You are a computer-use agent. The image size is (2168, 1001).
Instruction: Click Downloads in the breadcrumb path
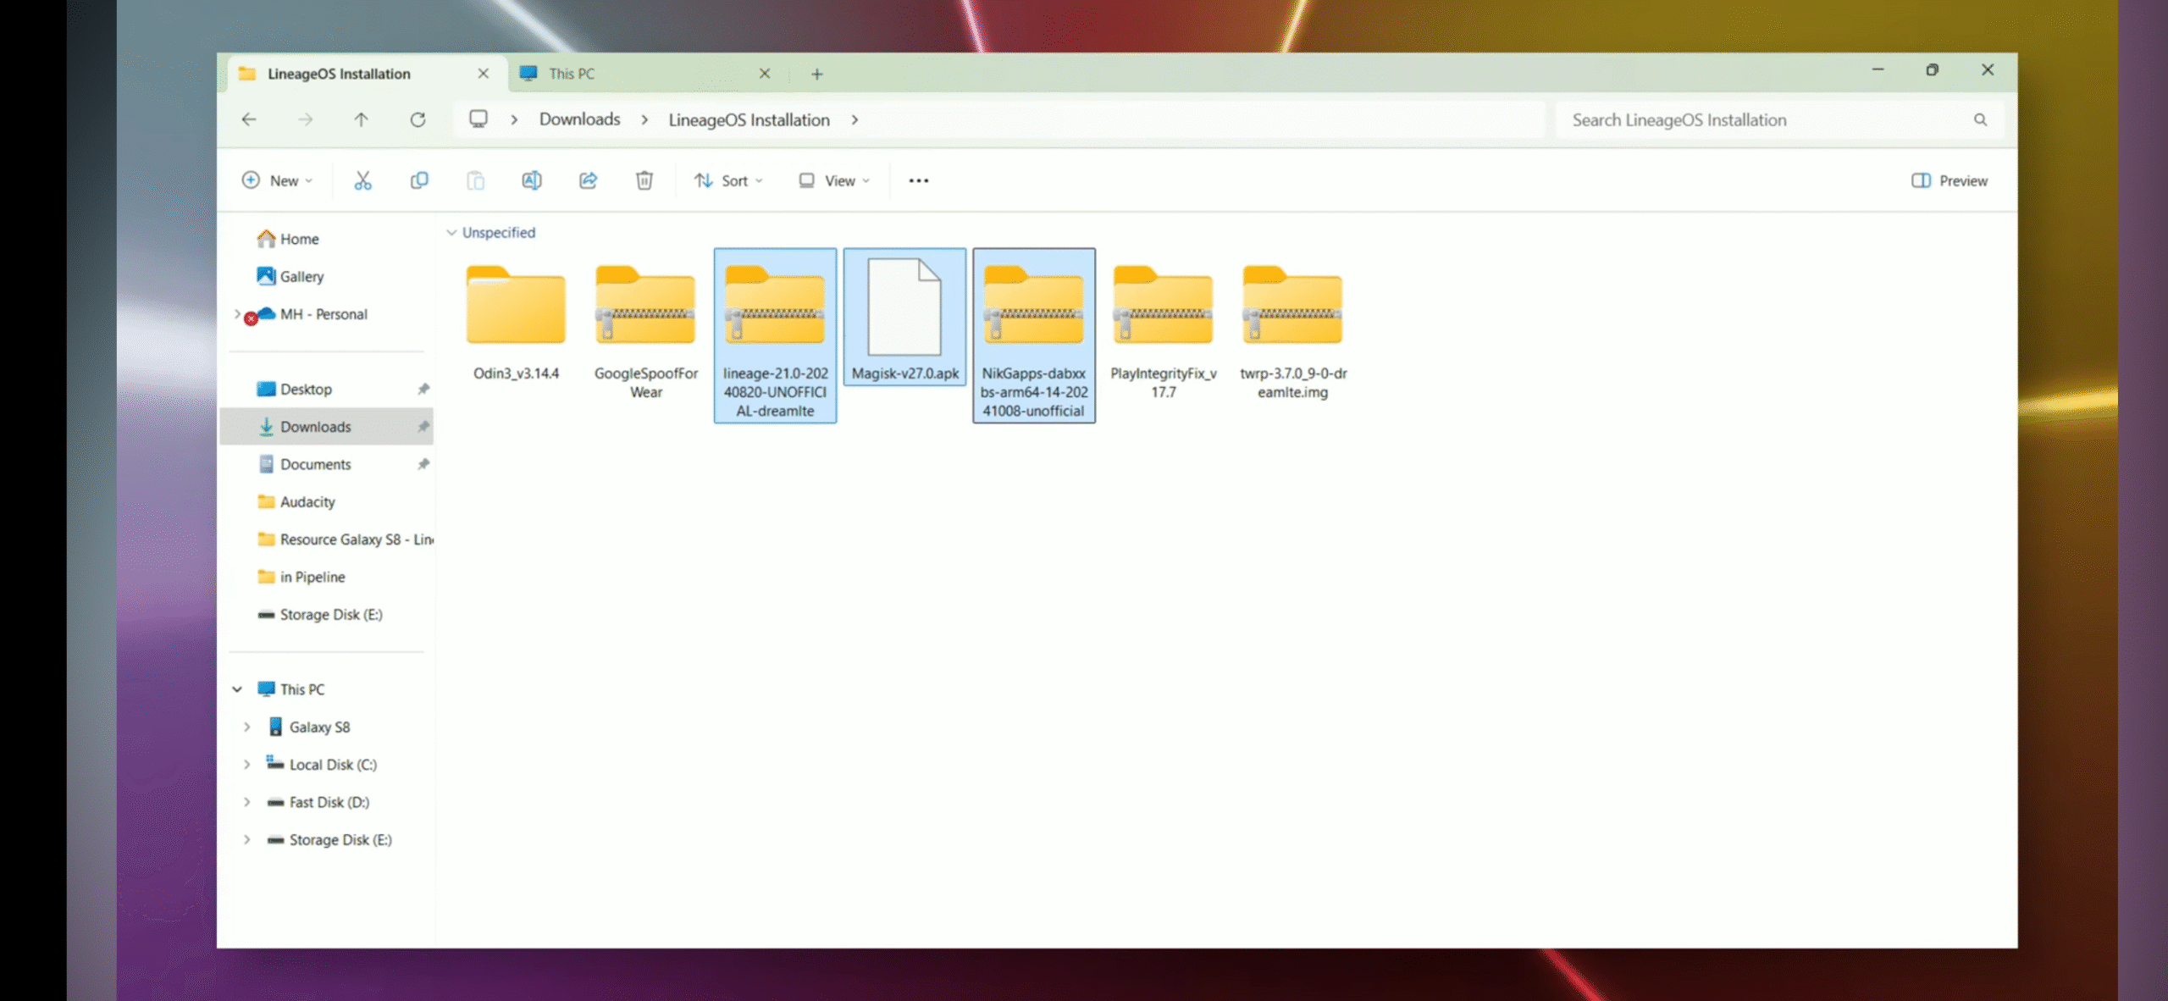579,119
